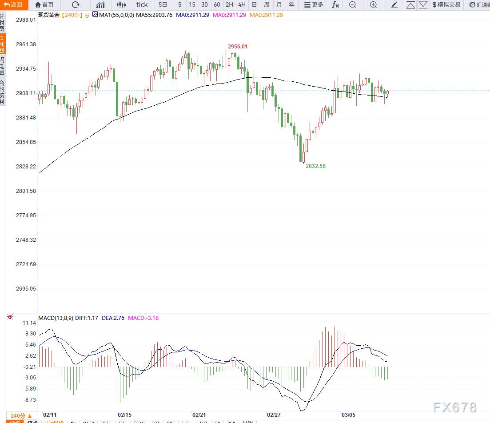
Task: Zoom out the chart with minus magnifier
Action: (x=352, y=5)
